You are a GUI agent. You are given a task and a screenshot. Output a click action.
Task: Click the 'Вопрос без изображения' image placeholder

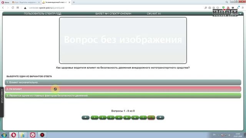coord(123,40)
